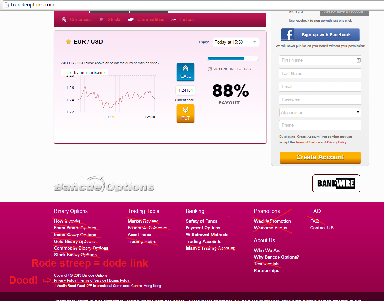Open the Currencies tab

click(81, 19)
